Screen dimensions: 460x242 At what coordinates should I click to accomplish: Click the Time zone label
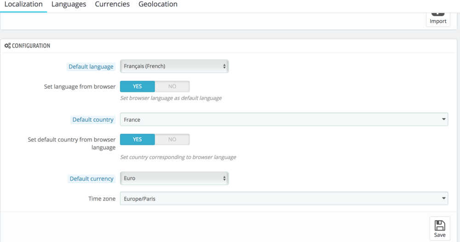[x=102, y=199]
